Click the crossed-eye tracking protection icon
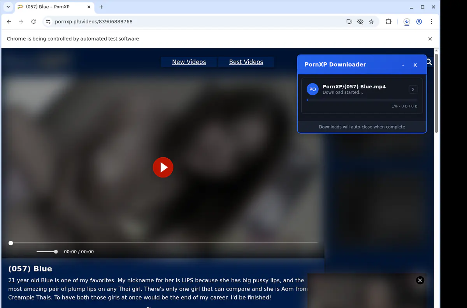Image resolution: width=467 pixels, height=308 pixels. pos(360,22)
